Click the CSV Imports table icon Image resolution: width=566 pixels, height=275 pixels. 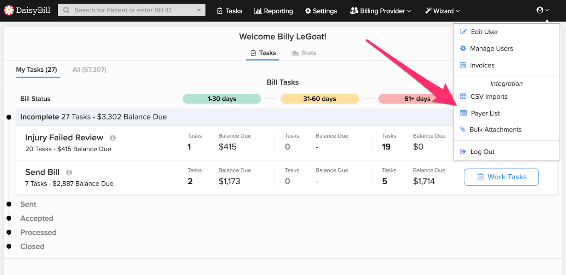click(x=463, y=96)
